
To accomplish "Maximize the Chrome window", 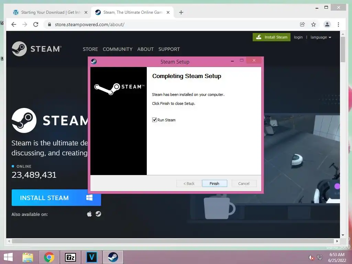I will [326, 8].
